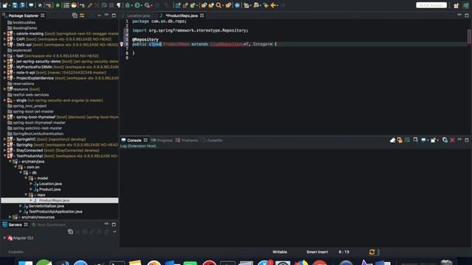The height and width of the screenshot is (265, 472).
Task: Switch to the Location.java editor tab
Action: pos(138,15)
